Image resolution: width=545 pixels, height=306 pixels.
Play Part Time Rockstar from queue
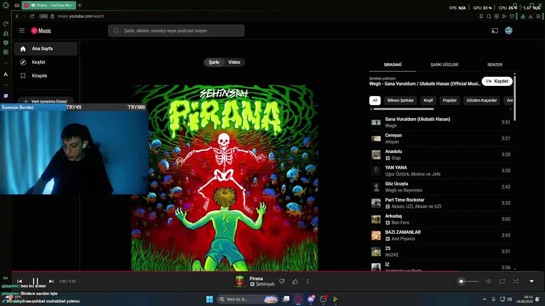[441, 203]
